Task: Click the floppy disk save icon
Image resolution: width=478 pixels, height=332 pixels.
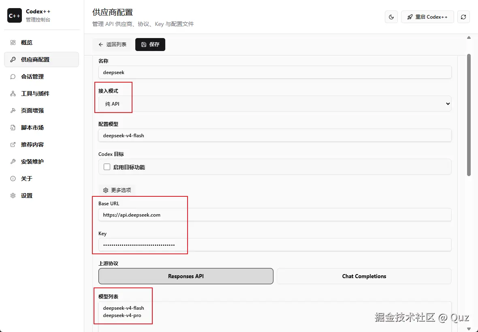Action: click(x=144, y=45)
